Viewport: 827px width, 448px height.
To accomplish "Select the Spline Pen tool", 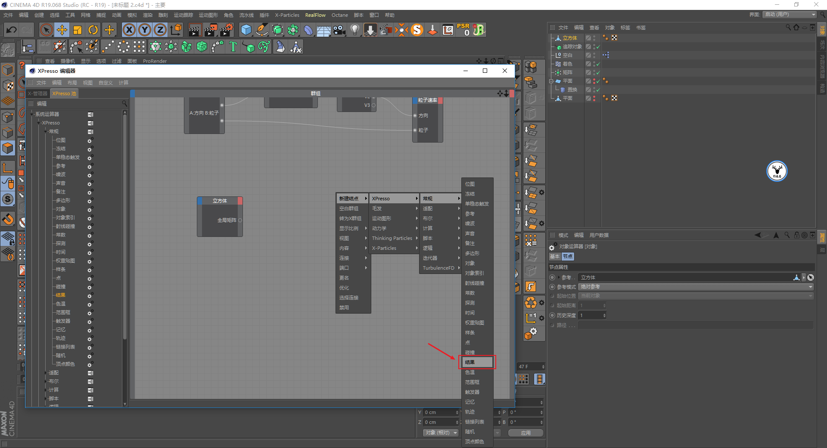I will [261, 30].
